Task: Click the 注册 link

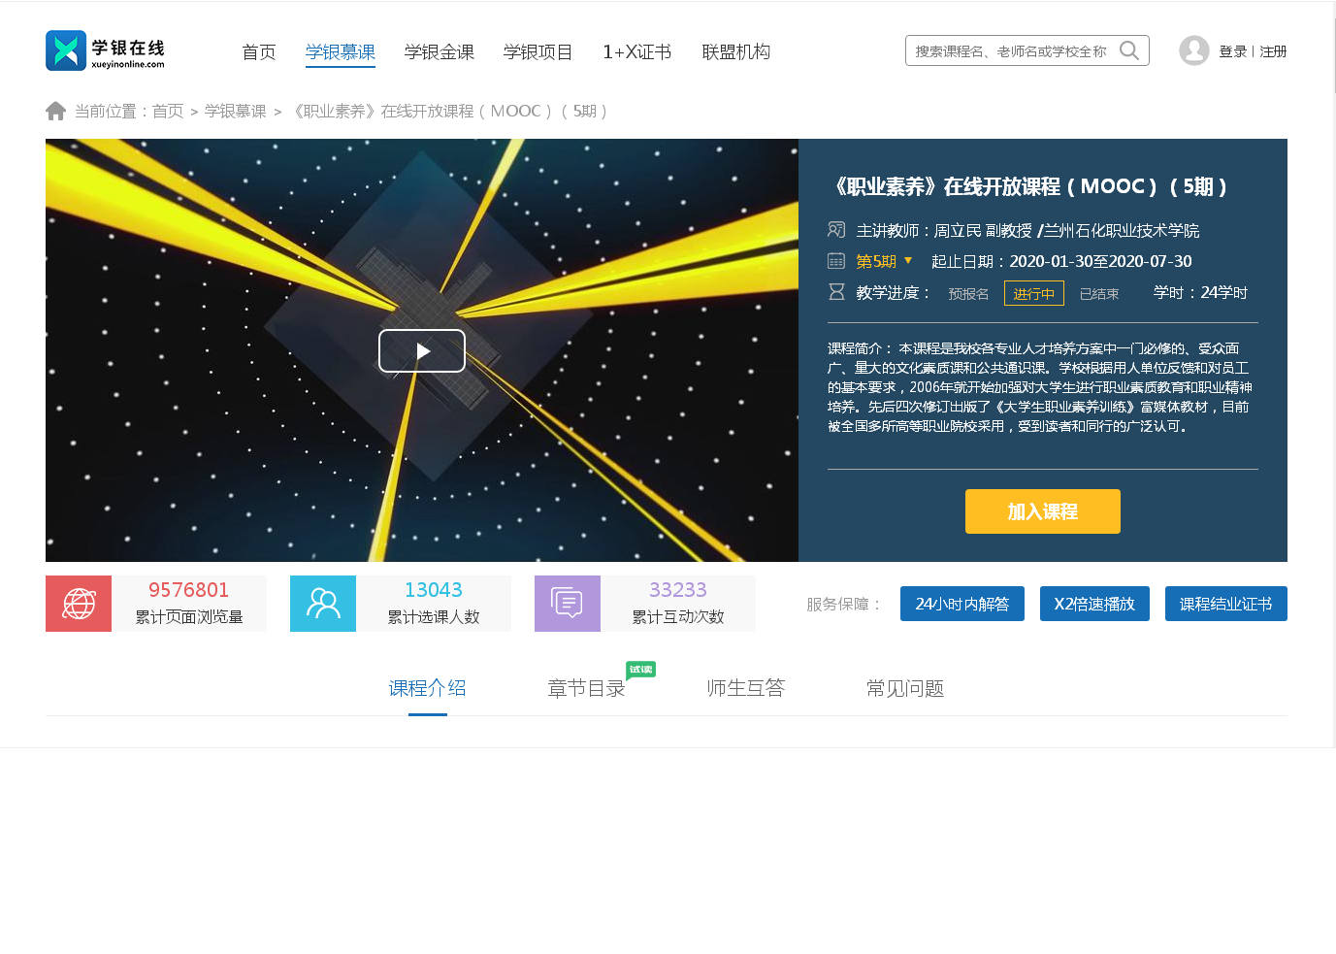Action: pos(1273,51)
